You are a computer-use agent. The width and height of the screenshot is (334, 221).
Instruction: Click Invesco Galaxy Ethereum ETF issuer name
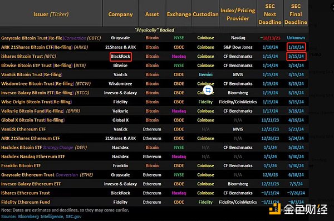point(31,184)
